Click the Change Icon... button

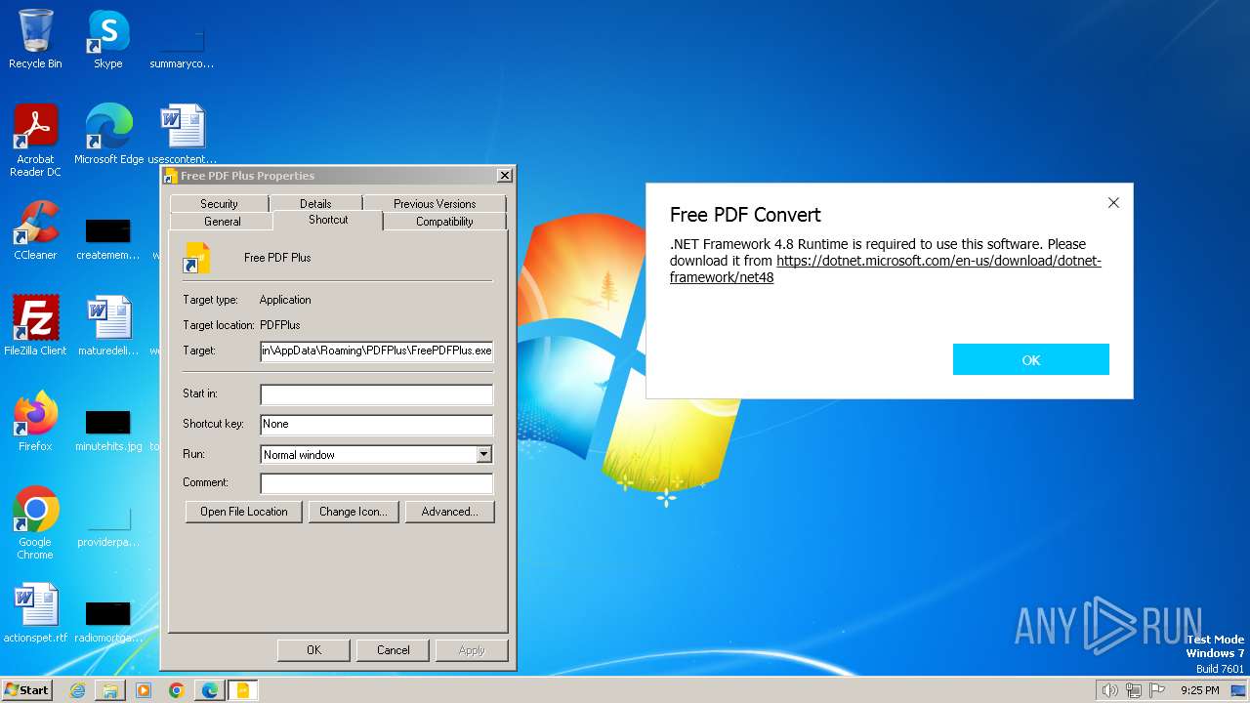(x=354, y=512)
